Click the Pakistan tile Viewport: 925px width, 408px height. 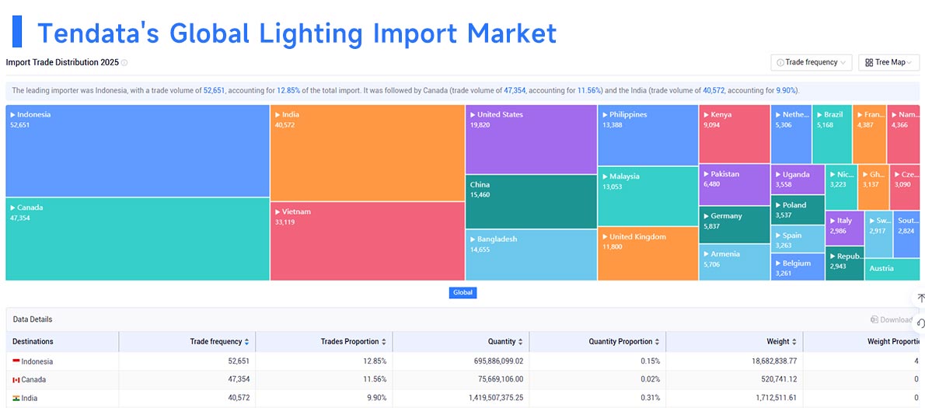pos(735,185)
